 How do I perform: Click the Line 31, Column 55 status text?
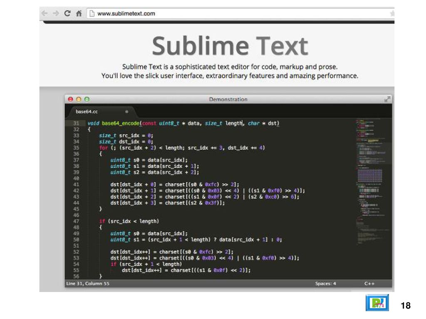(x=88, y=283)
